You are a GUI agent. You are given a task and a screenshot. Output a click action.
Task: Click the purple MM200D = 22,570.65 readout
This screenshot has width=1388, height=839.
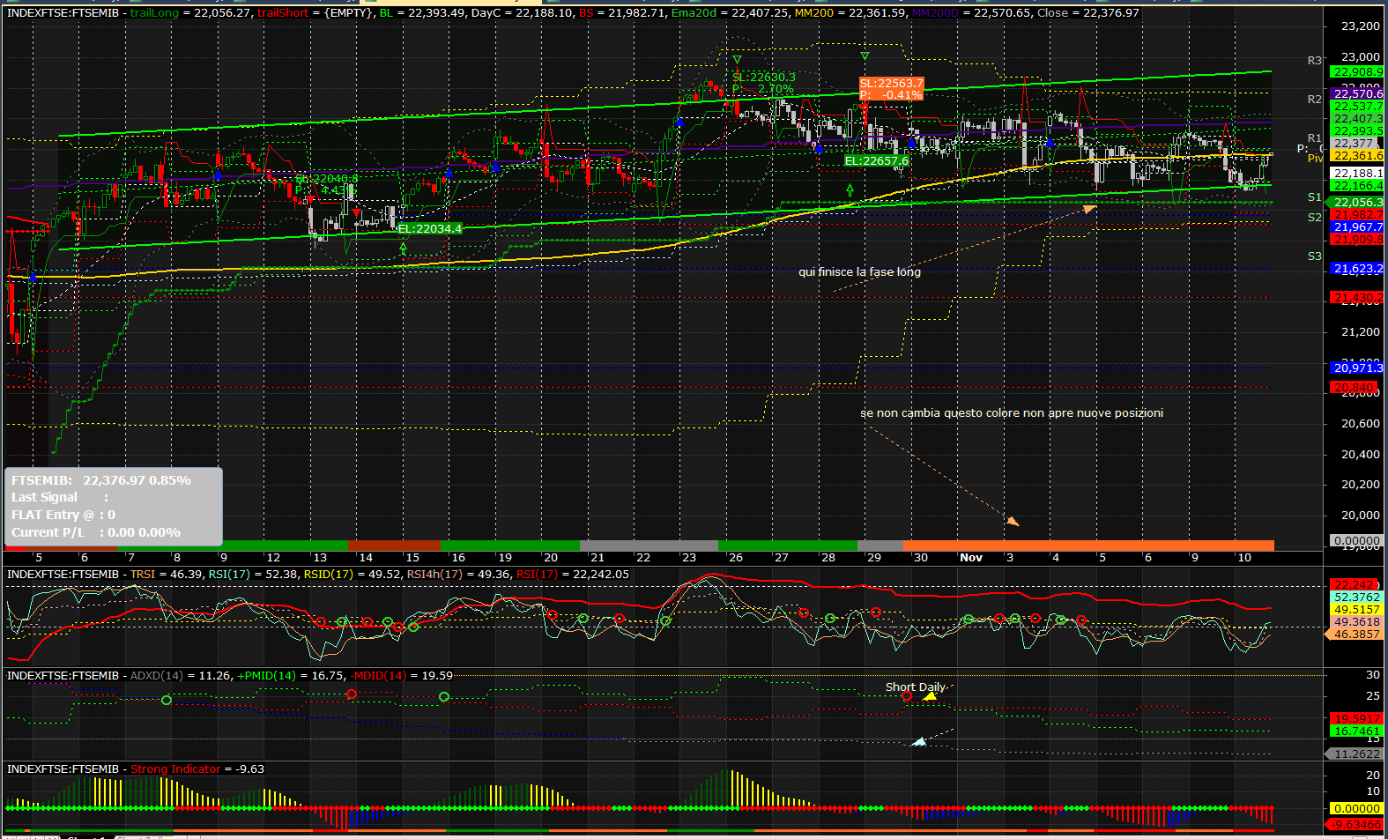[970, 13]
